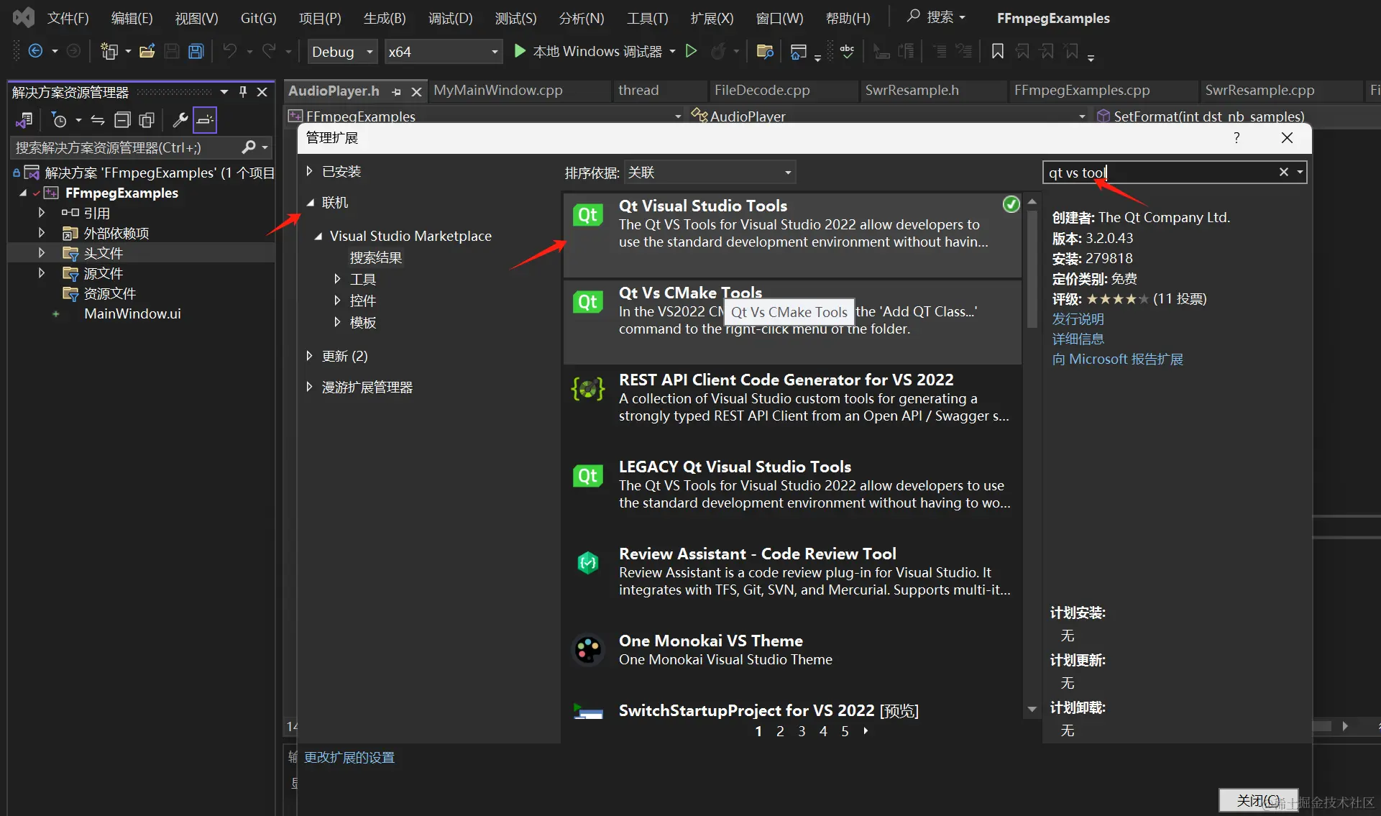Click the Find in Files folder icon
Image resolution: width=1381 pixels, height=816 pixels.
tap(765, 51)
